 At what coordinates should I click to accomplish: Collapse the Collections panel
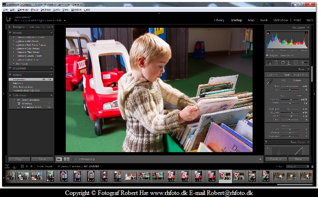click(x=10, y=95)
